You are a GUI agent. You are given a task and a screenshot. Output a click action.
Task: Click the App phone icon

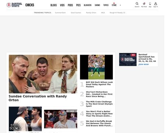click(150, 4)
